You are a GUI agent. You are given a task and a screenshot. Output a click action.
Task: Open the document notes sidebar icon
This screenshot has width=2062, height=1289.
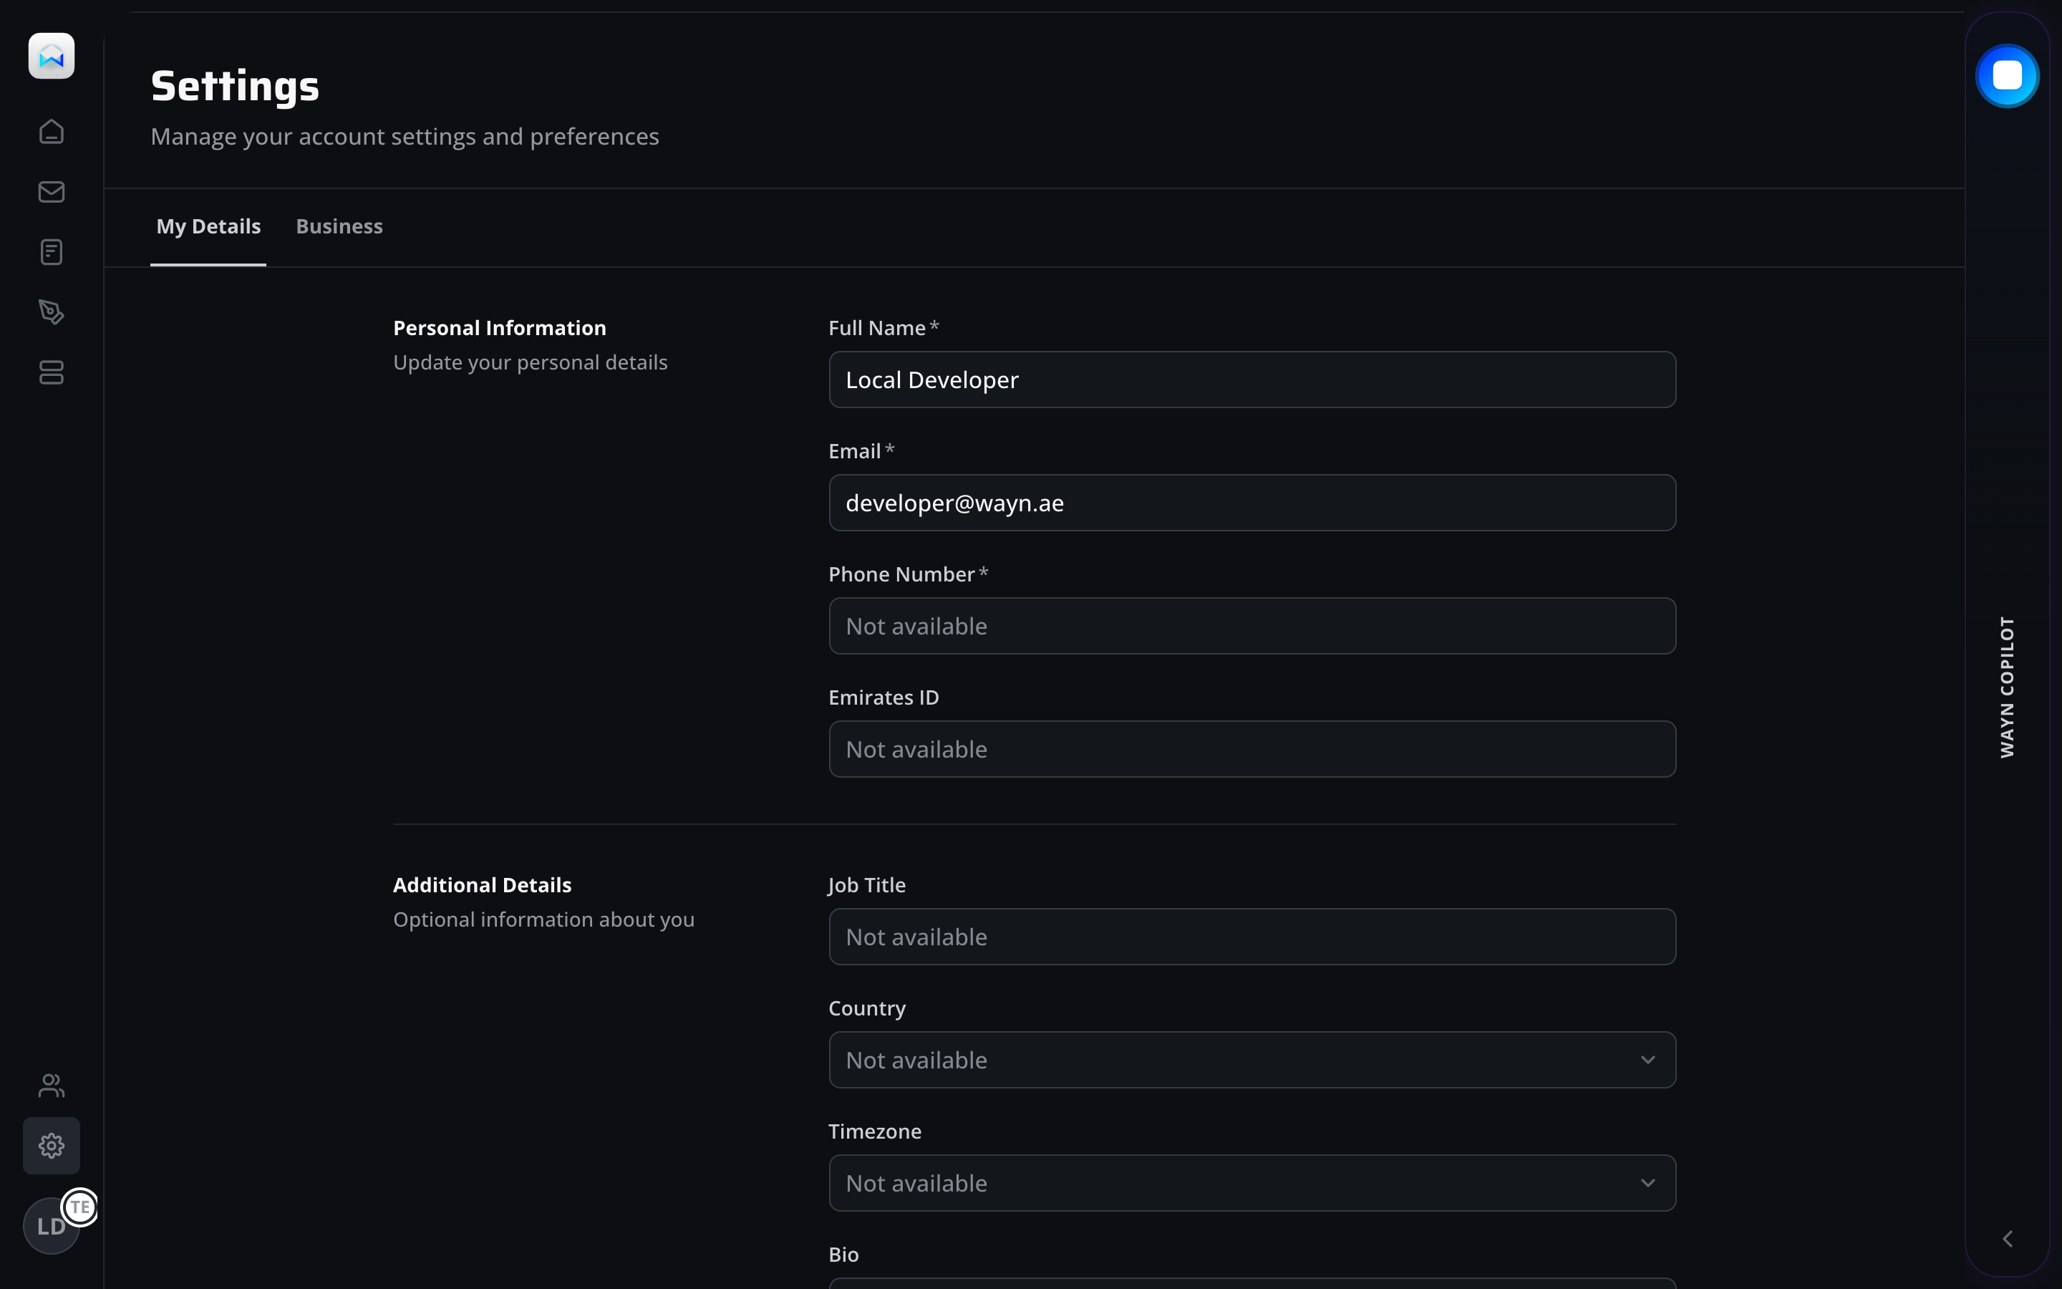point(51,251)
